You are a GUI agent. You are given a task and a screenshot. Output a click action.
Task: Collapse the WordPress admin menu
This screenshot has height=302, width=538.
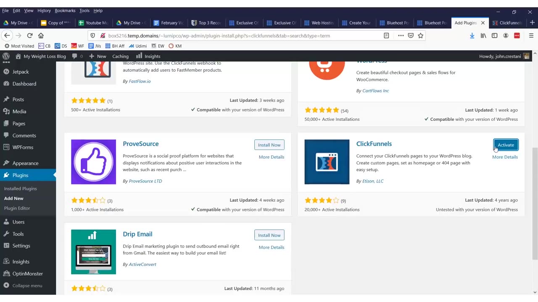tap(28, 286)
